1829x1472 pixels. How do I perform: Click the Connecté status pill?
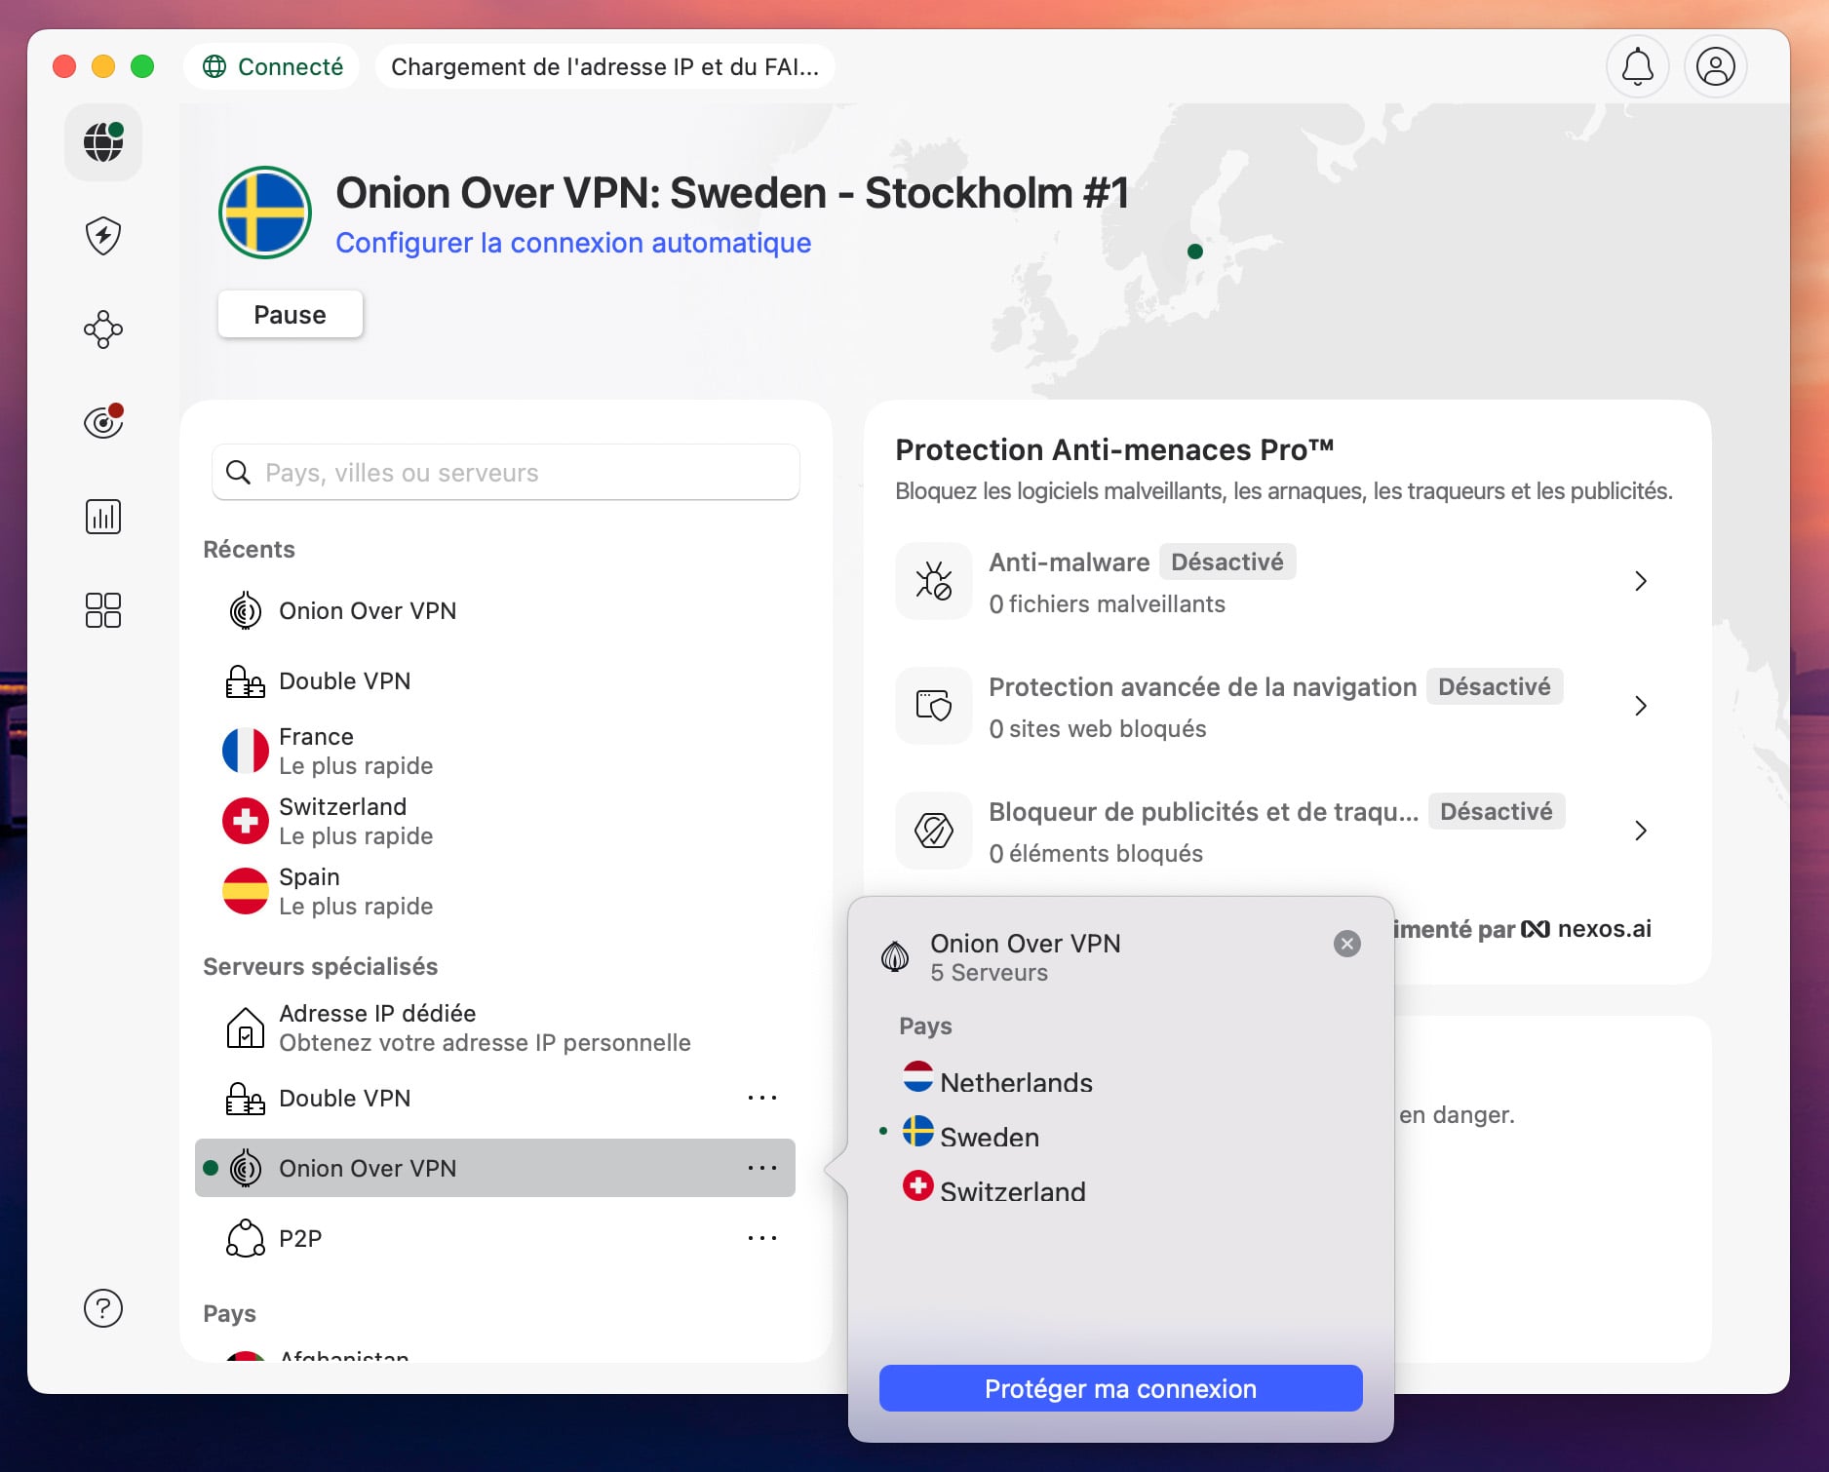click(272, 67)
